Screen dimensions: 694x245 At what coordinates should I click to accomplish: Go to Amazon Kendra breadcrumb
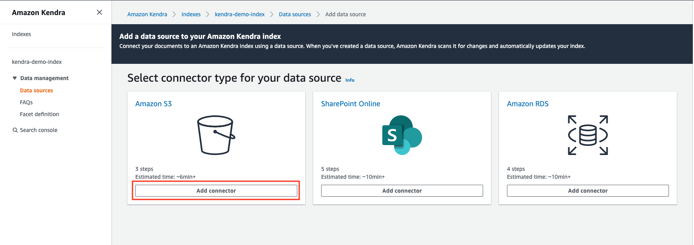click(x=147, y=14)
